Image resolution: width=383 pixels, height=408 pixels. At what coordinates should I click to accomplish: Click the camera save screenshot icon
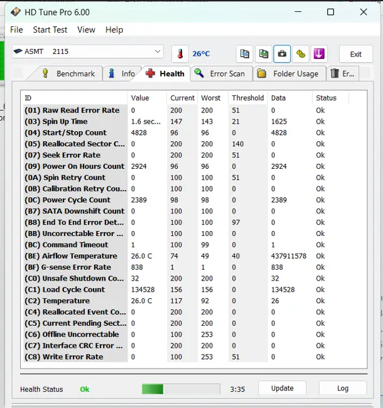pyautogui.click(x=282, y=54)
